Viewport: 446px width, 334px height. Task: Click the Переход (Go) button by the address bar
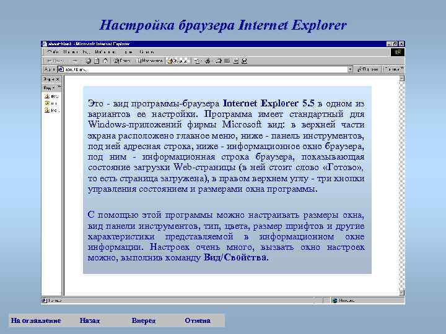click(x=368, y=69)
